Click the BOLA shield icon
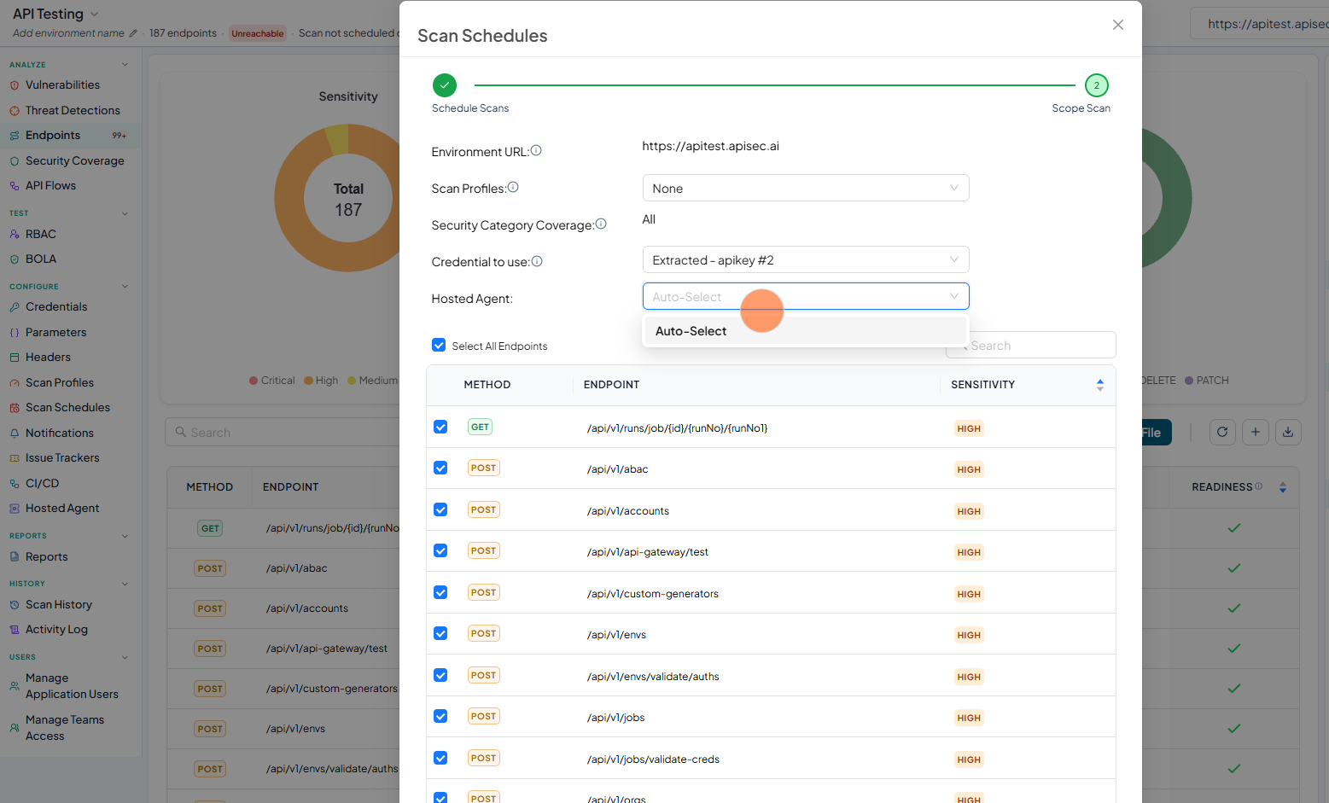The height and width of the screenshot is (803, 1329). (x=15, y=259)
